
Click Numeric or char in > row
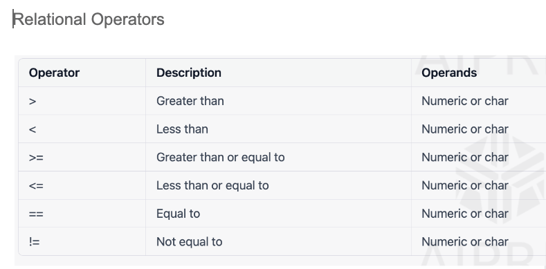(x=465, y=101)
